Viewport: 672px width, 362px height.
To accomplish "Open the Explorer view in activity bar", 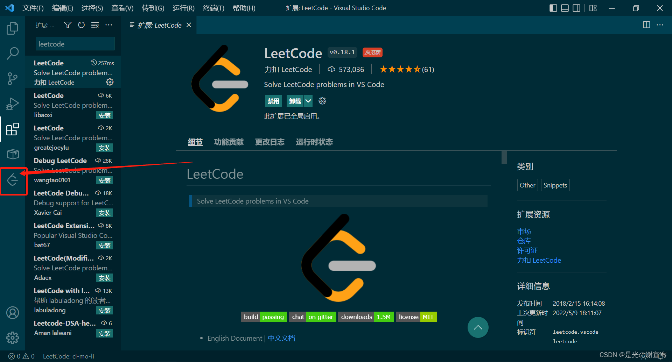I will pyautogui.click(x=13, y=28).
